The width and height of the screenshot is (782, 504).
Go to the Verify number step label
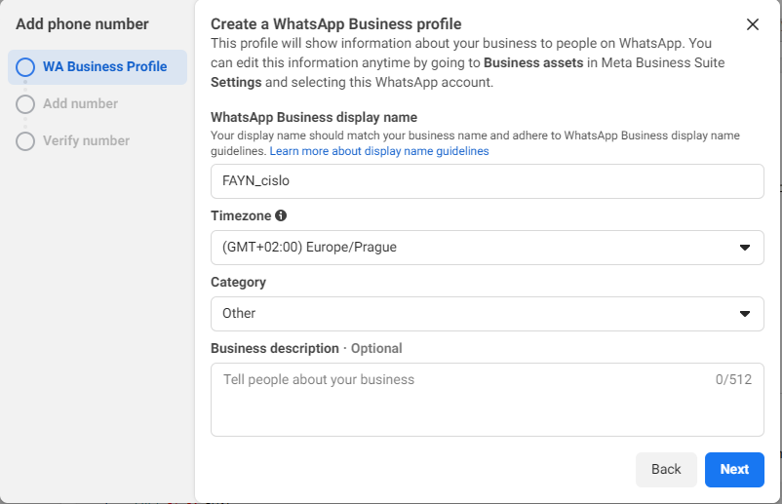(86, 141)
